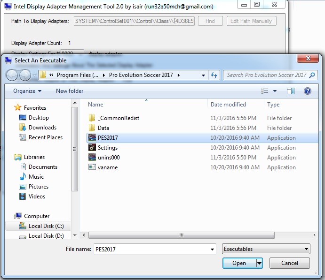Open the recent pages dropdown near Back/Forward
Viewport: 325px width, 280px height.
[x=35, y=75]
